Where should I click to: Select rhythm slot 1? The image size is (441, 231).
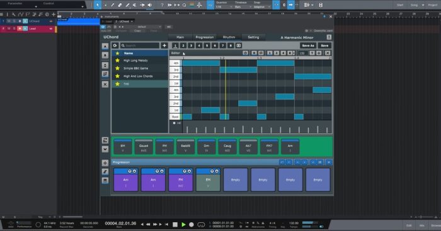175,45
